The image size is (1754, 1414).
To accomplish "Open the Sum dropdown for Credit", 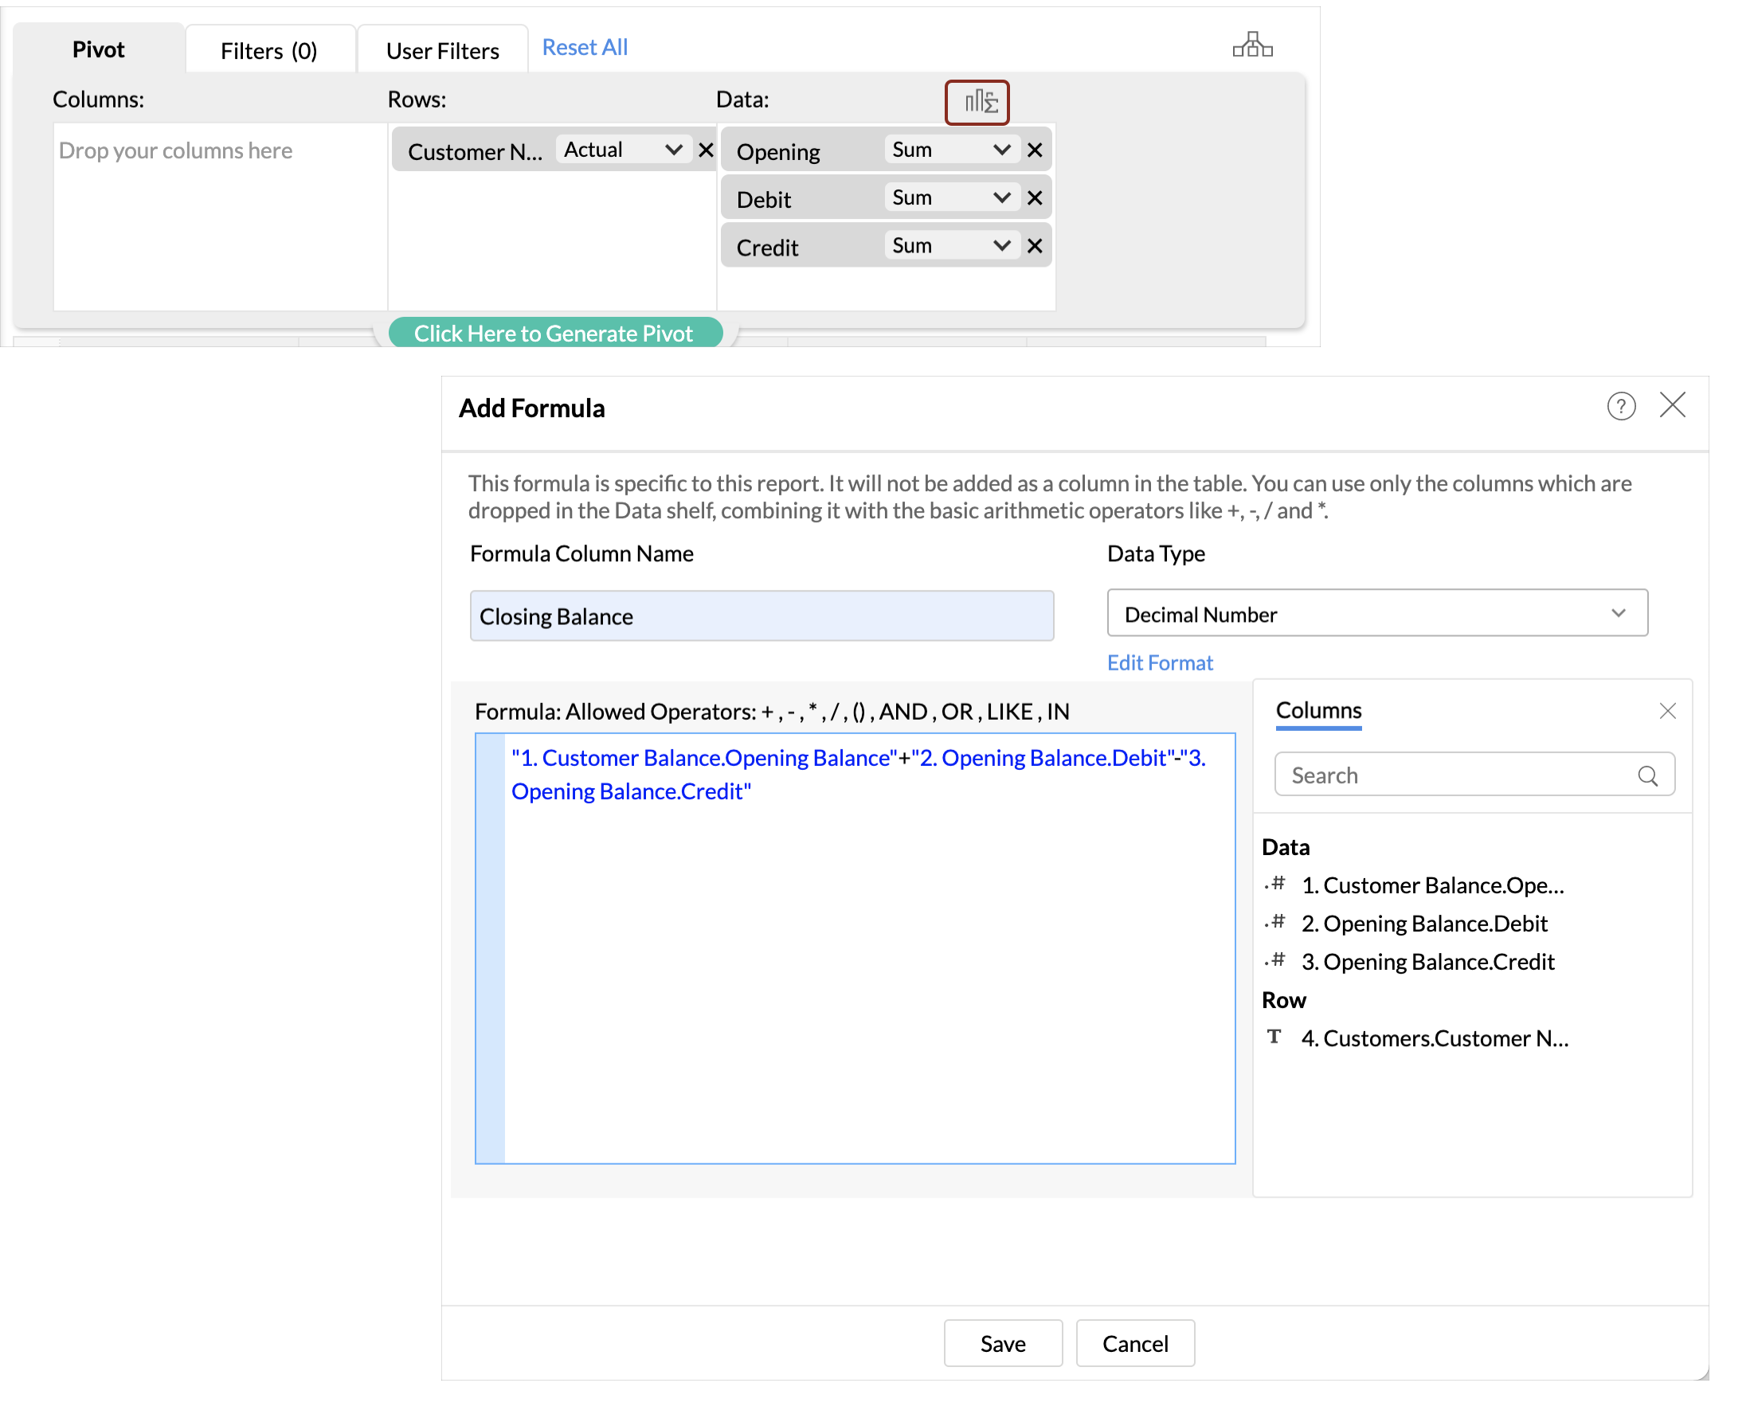I will point(951,246).
